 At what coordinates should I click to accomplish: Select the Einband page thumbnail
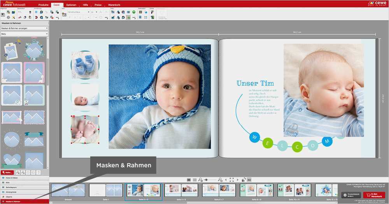click(68, 190)
